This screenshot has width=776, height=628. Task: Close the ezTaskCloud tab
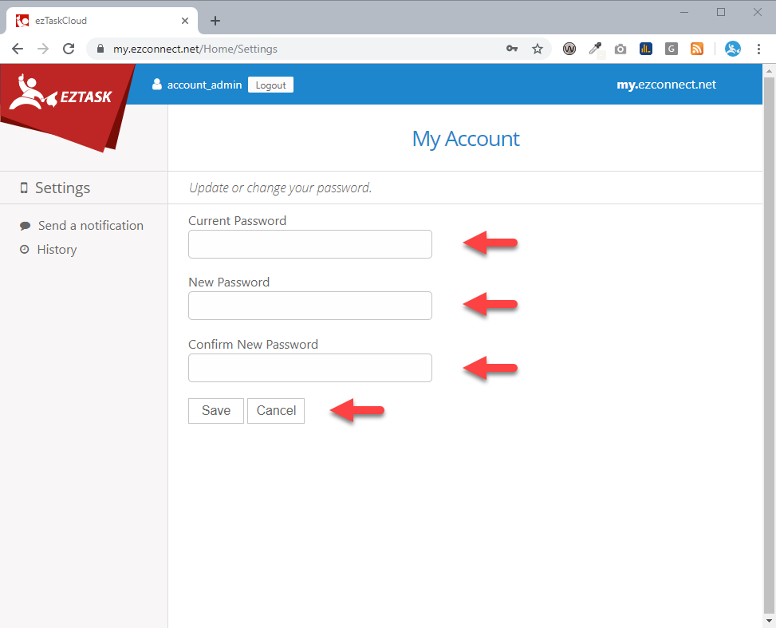coord(185,21)
